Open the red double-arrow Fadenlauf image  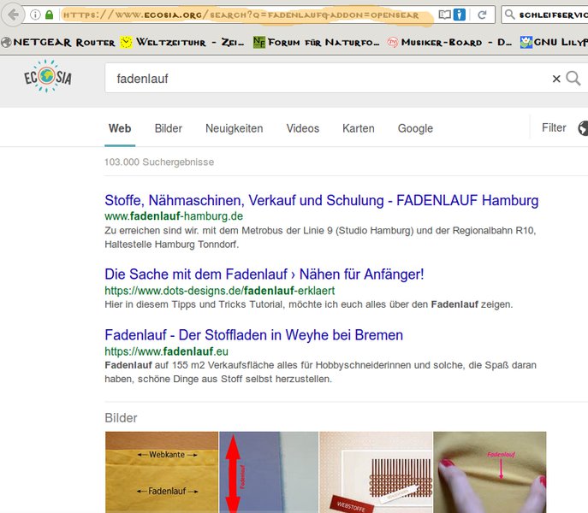[x=269, y=472]
